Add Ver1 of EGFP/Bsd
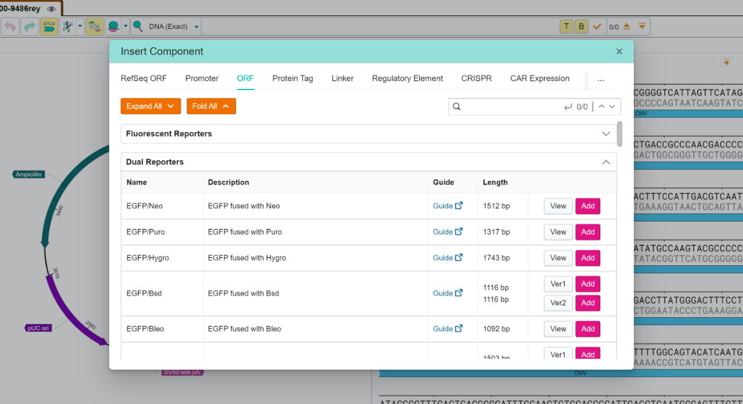Screen dimensions: 743x404 [x=588, y=283]
